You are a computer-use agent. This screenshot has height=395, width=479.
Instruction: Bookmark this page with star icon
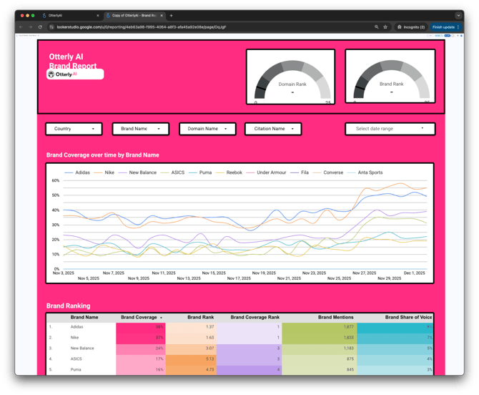pos(385,27)
